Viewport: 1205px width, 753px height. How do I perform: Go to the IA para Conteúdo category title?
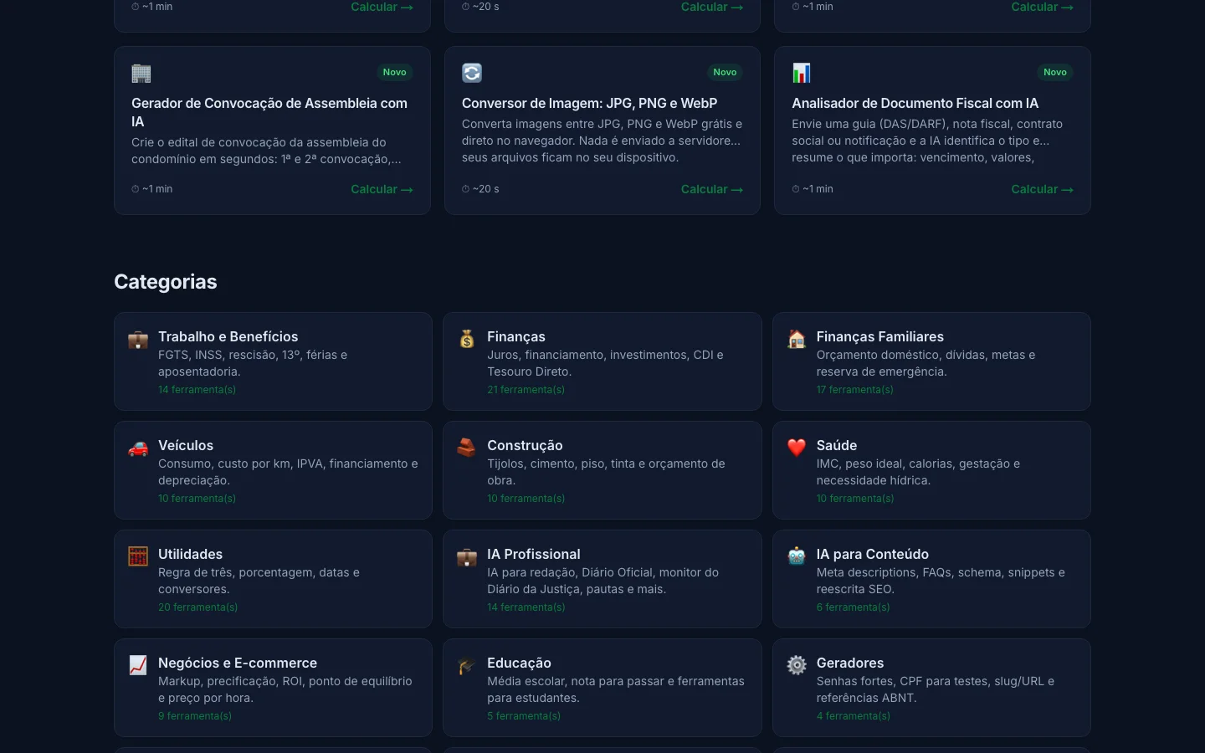873,554
